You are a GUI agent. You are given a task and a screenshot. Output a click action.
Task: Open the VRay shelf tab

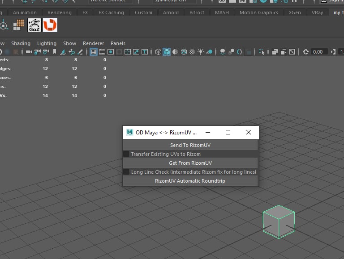coord(317,13)
